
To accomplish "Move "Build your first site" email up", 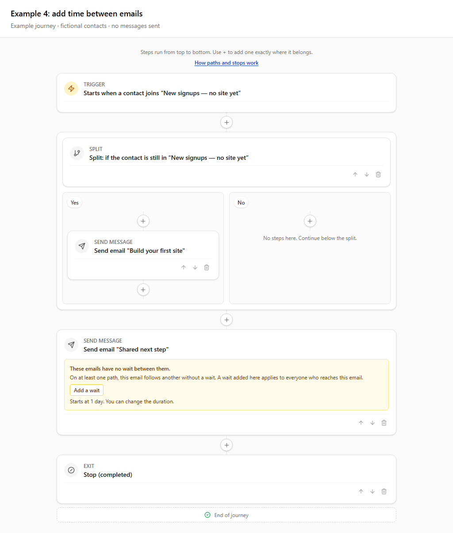I will pos(184,267).
